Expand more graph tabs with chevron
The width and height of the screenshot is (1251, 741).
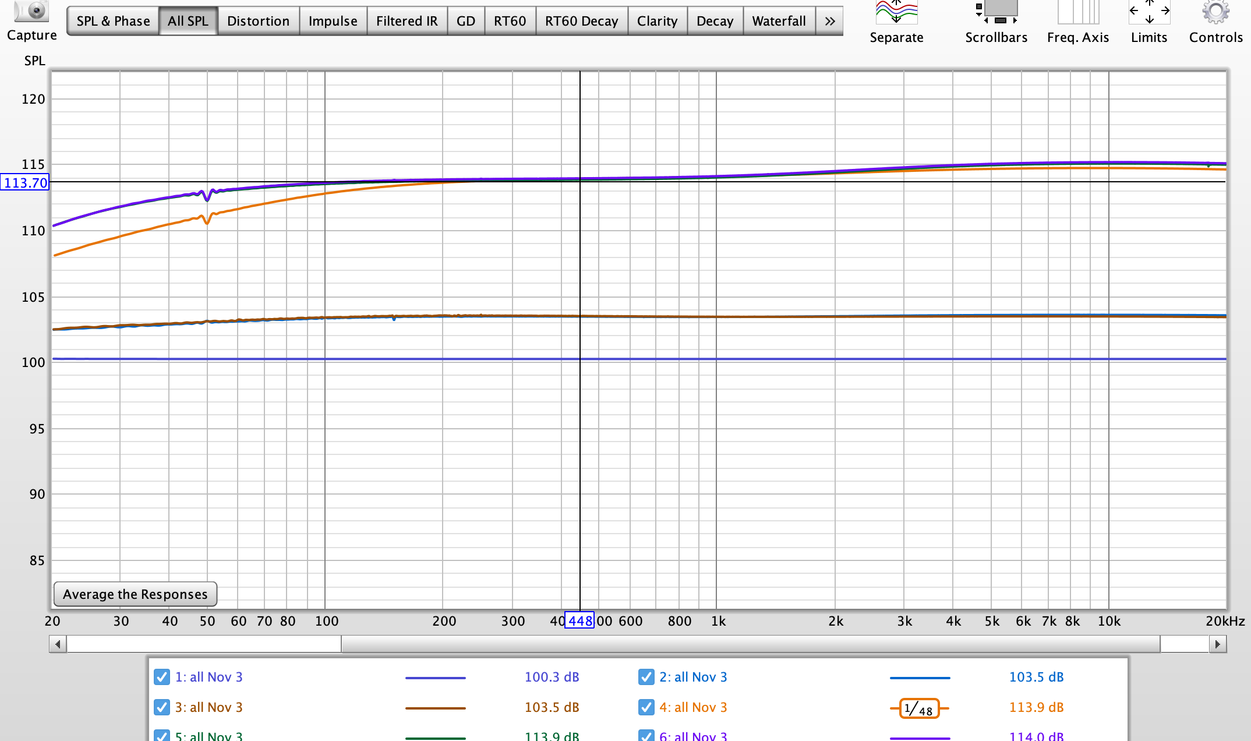click(829, 21)
